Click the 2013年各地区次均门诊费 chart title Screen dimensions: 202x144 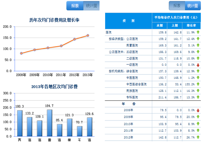coord(55,87)
